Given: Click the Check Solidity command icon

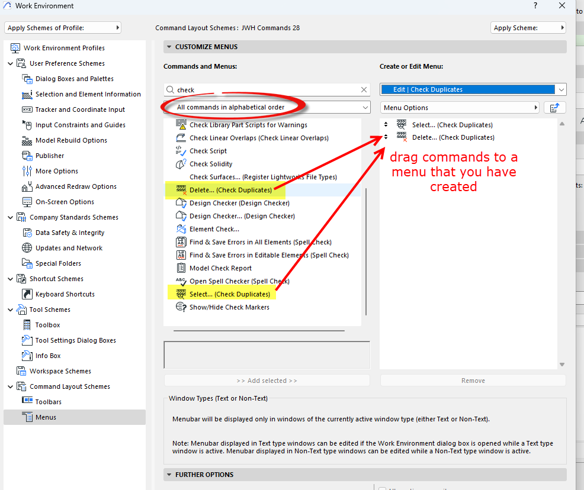Looking at the screenshot, I should (x=181, y=164).
